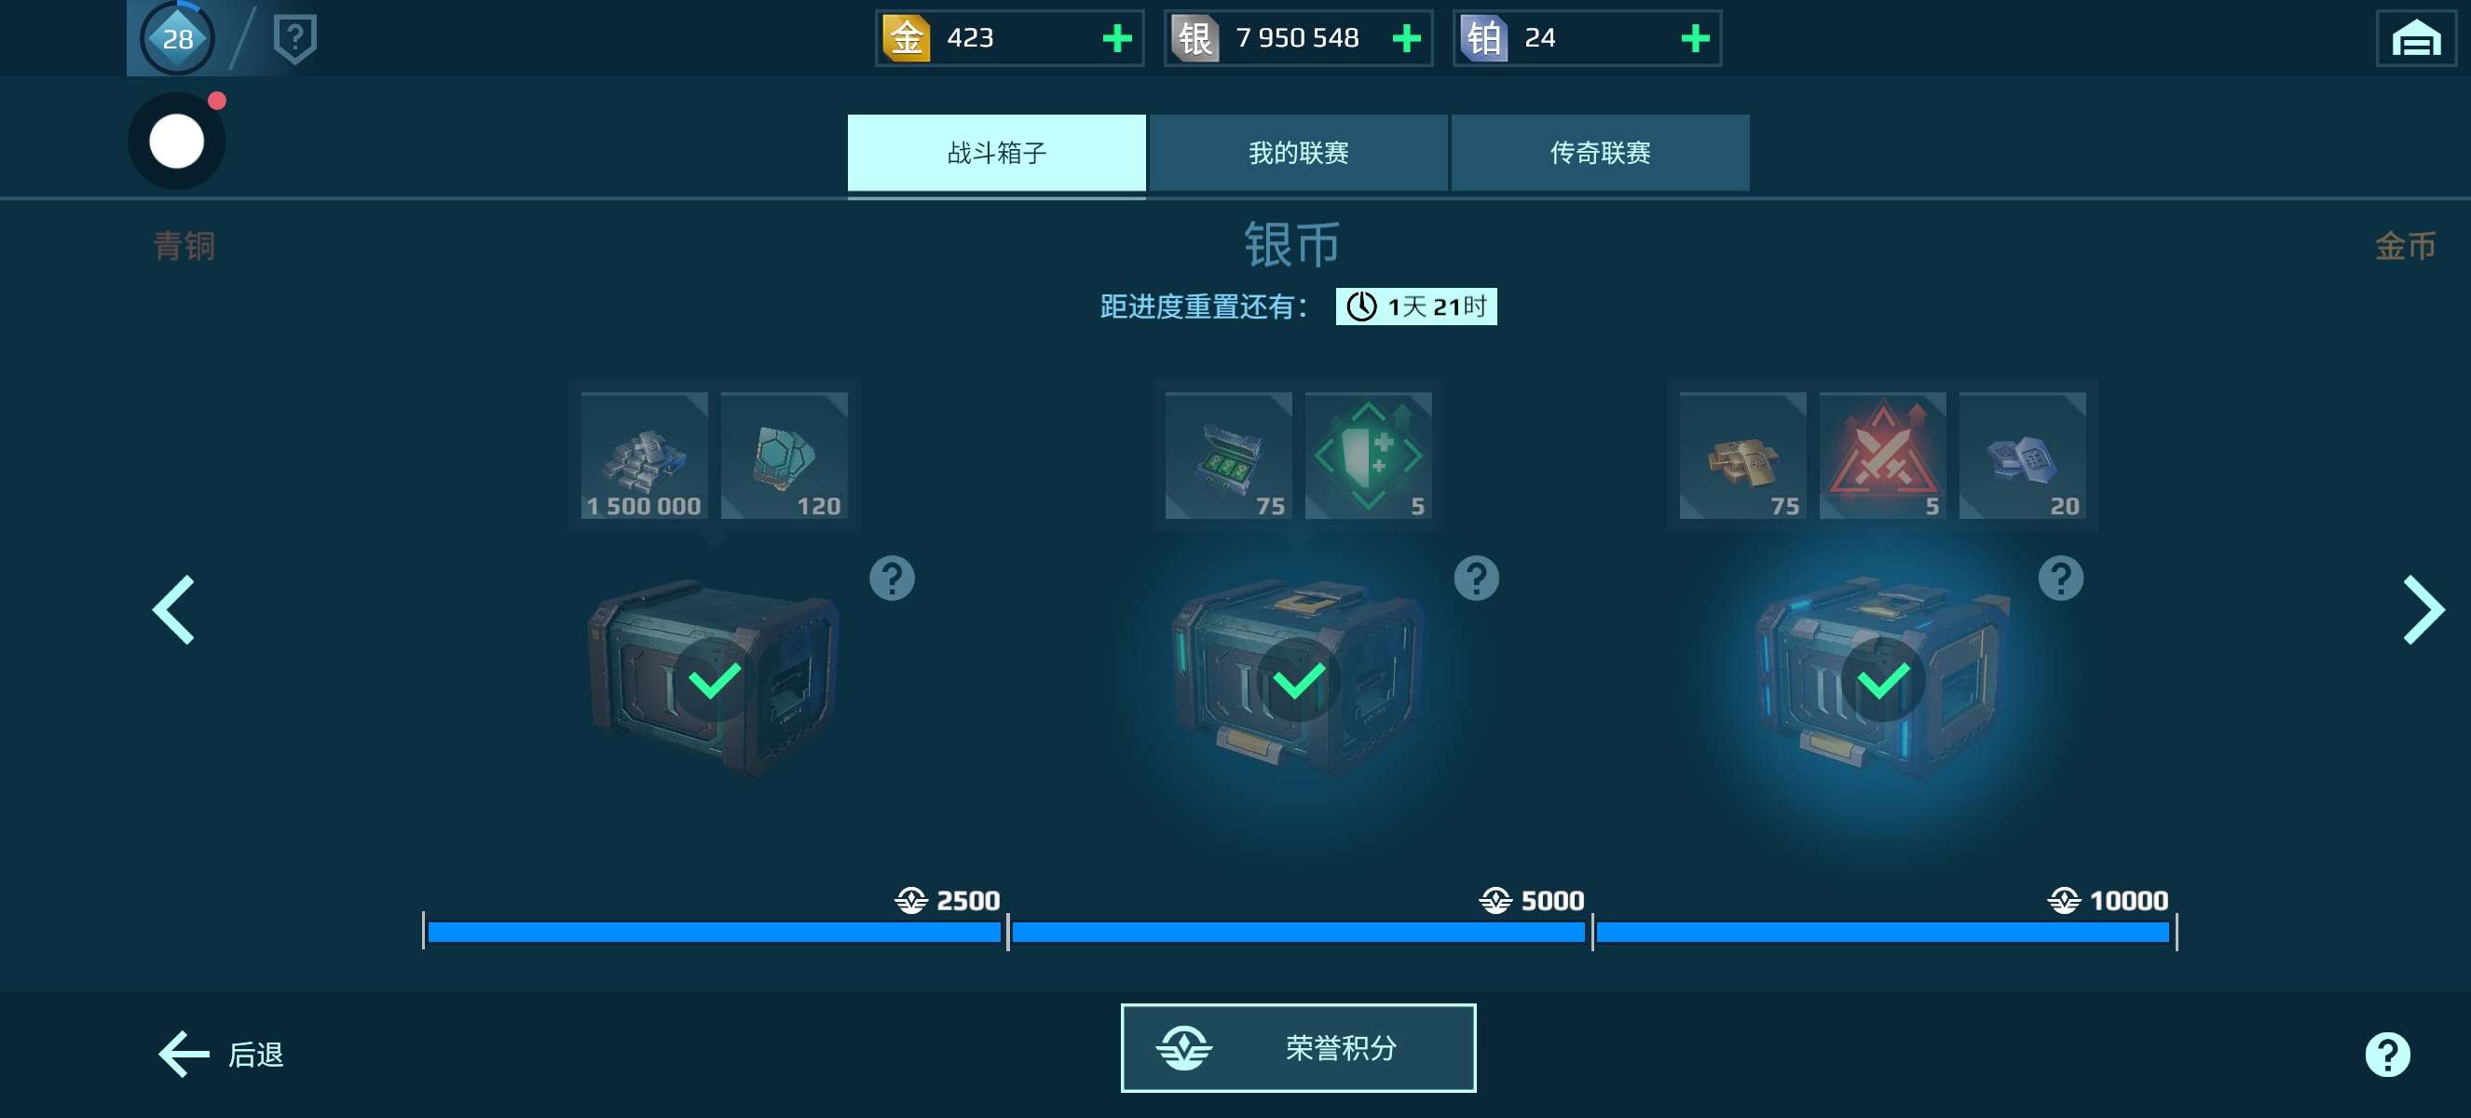
Task: Tap the checked third battle chest
Action: (x=1882, y=677)
